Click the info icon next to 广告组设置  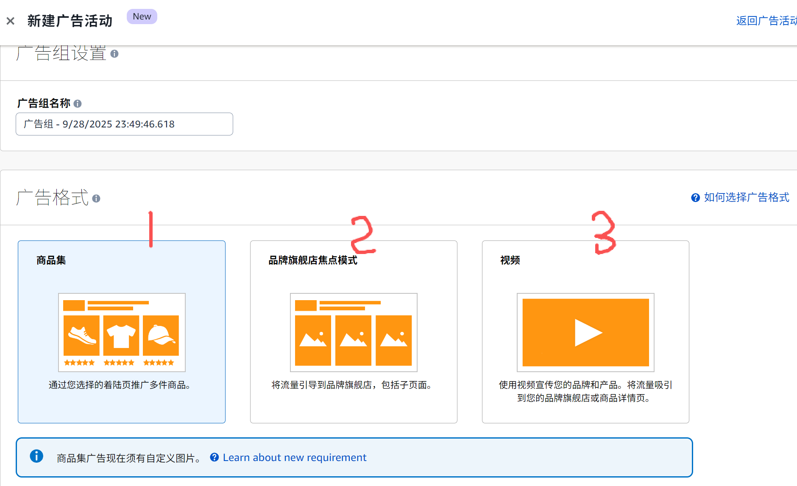114,54
